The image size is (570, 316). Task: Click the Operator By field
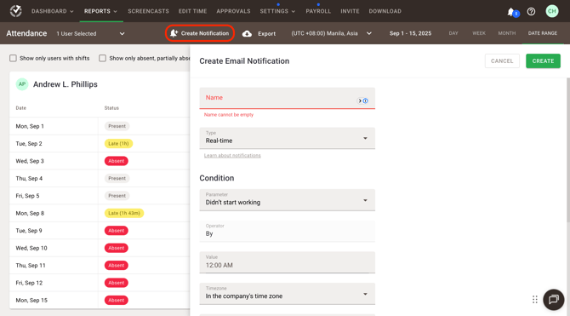(288, 231)
